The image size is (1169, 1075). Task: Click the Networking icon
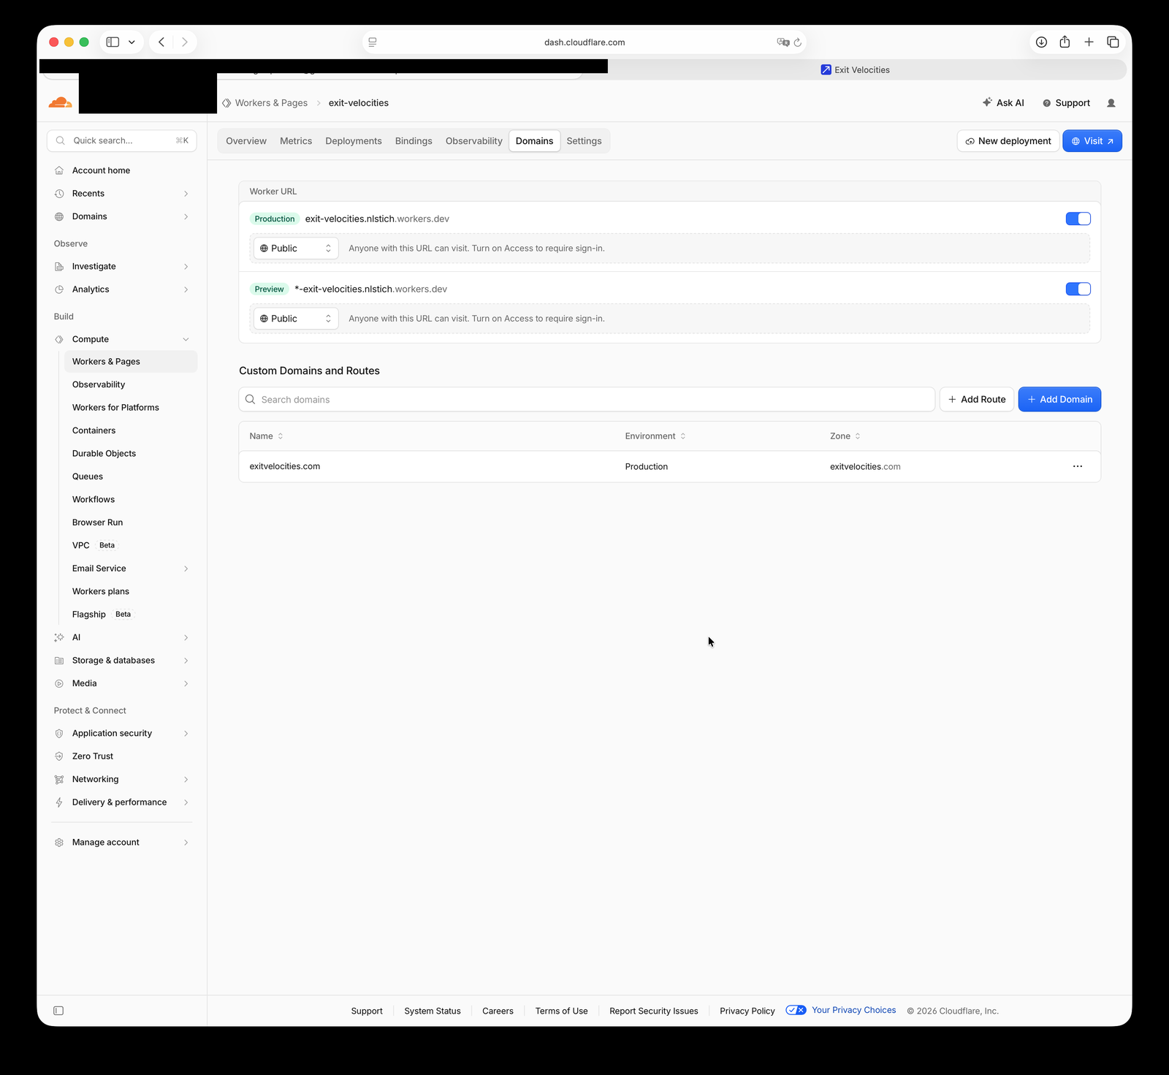(59, 779)
